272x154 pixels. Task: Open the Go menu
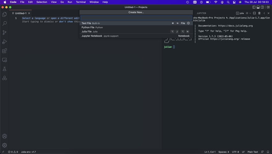coord(62,2)
